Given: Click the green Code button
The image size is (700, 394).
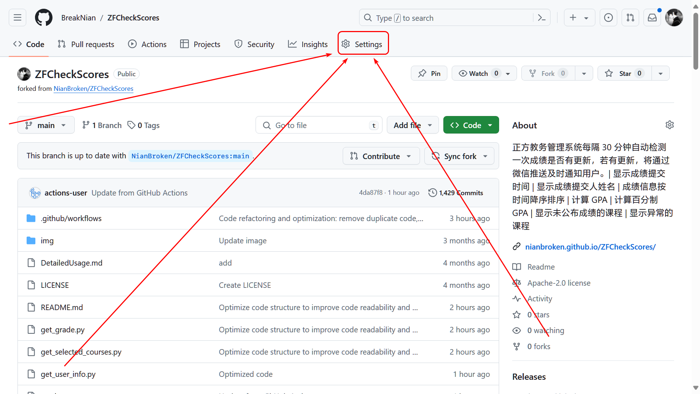Looking at the screenshot, I should pos(471,125).
